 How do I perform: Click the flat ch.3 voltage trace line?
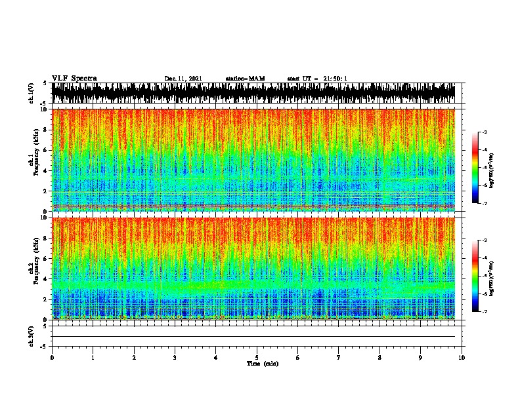click(x=253, y=337)
